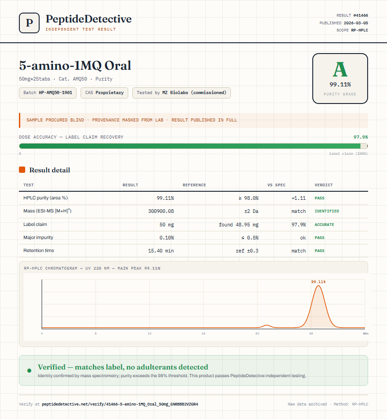Select the REFERENCE column header
Image resolution: width=387 pixels, height=419 pixels.
click(x=194, y=185)
